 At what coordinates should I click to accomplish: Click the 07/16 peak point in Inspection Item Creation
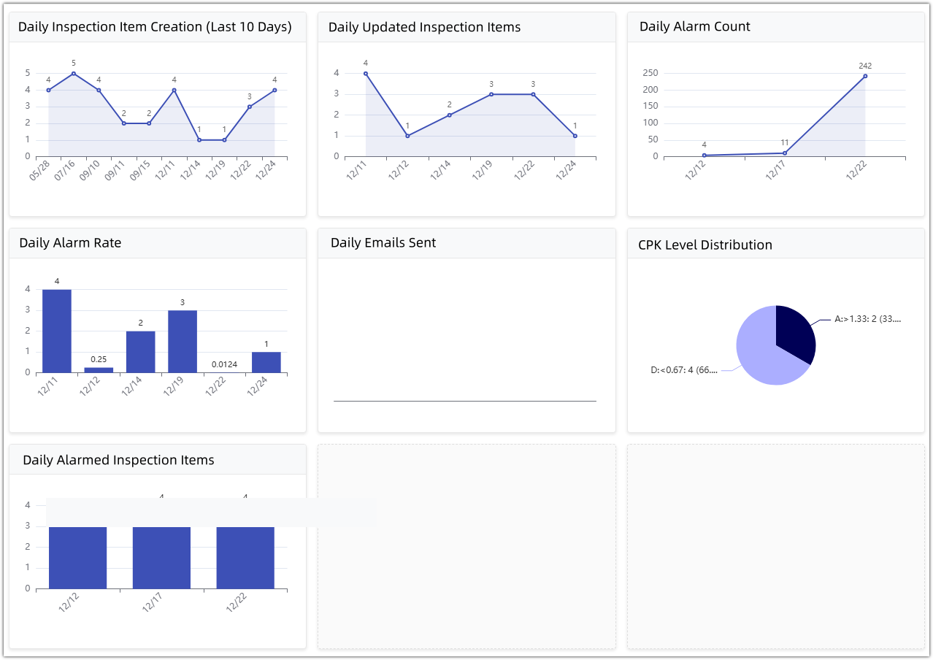coord(74,73)
